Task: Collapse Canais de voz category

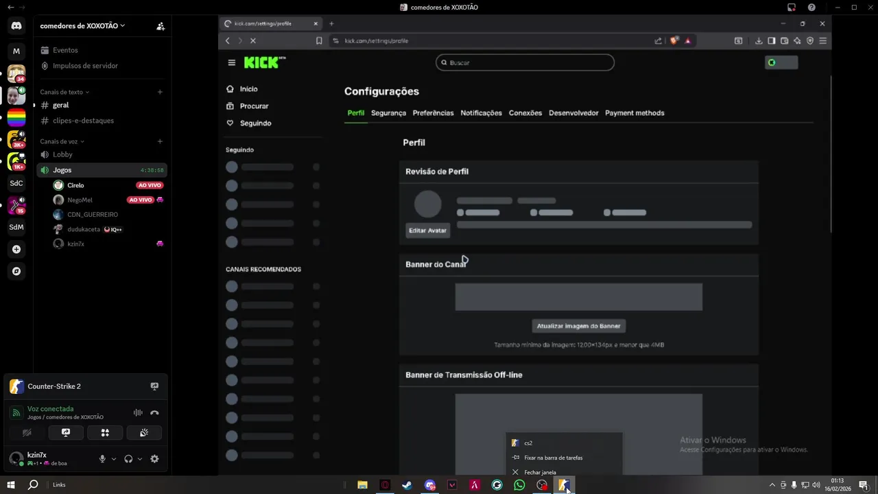Action: tap(62, 141)
